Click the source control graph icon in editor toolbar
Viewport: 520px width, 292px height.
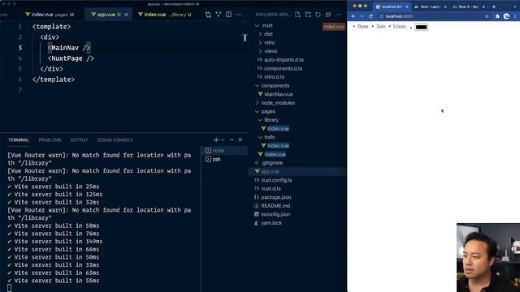(x=219, y=15)
